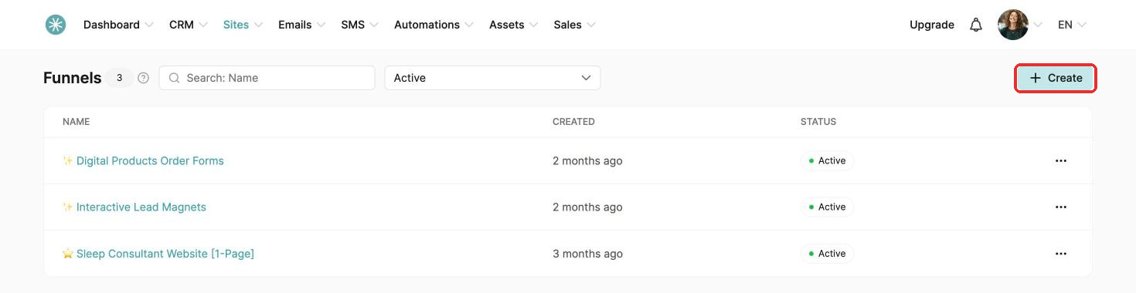1136x293 pixels.
Task: Open Sleep Consultant Website [1-Page] funnel
Action: 165,254
